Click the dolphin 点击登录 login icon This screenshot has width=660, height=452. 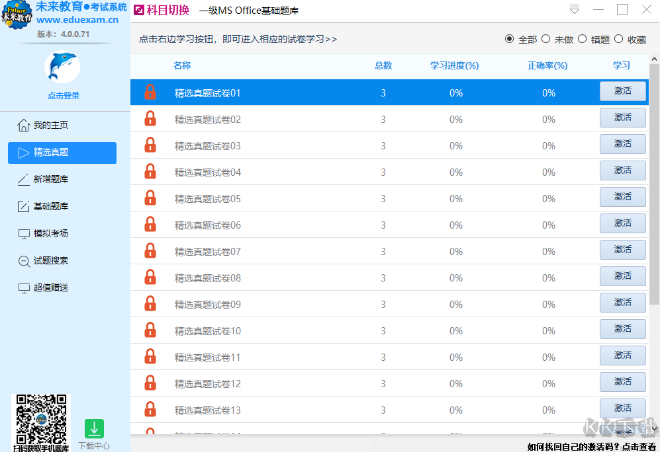(x=62, y=67)
